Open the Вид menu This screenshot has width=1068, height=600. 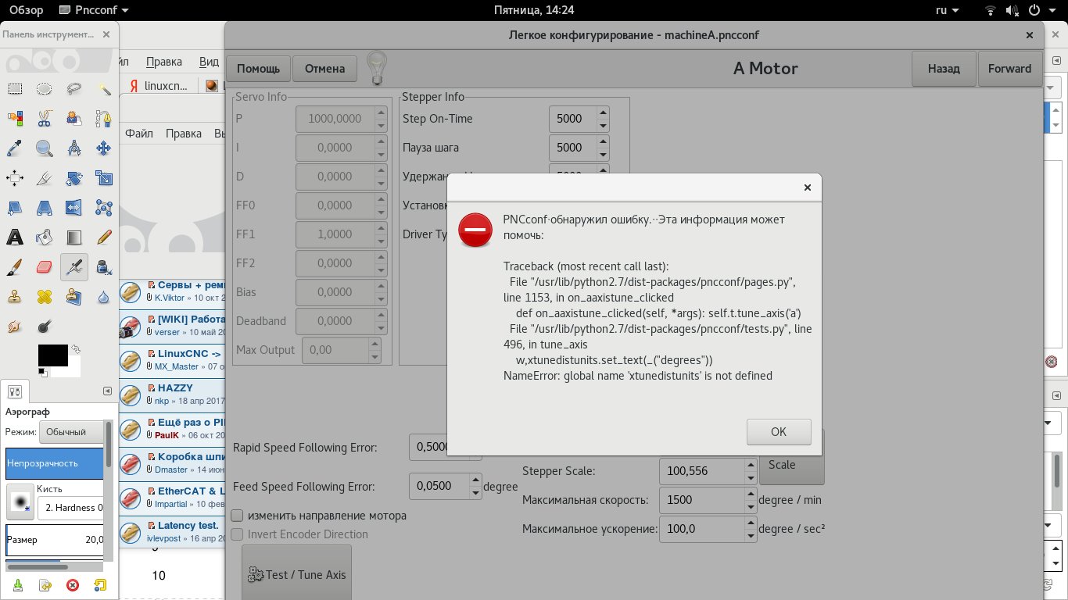tap(209, 62)
